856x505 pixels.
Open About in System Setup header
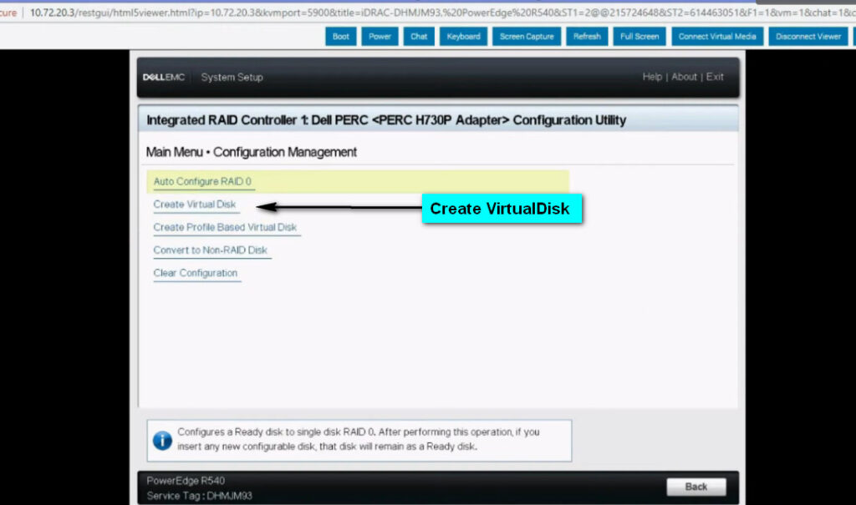pos(684,77)
